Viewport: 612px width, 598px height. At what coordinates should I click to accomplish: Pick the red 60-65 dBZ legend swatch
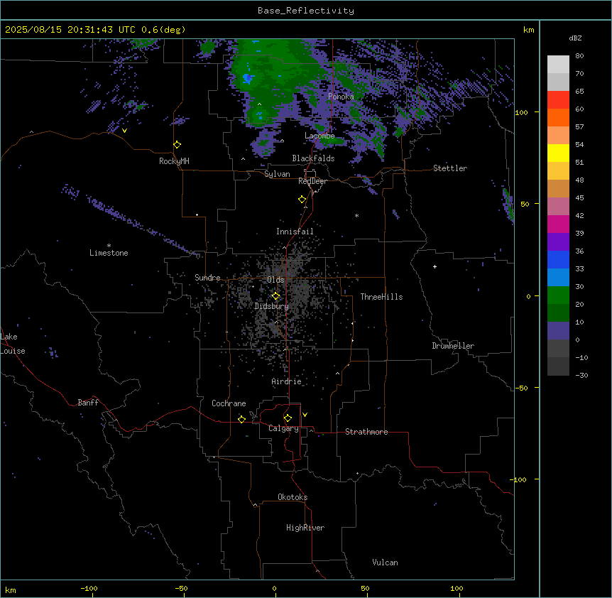(x=558, y=100)
